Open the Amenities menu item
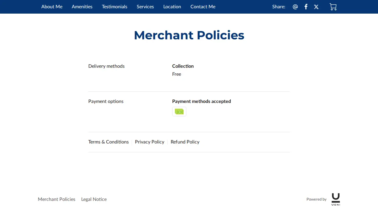 point(82,7)
